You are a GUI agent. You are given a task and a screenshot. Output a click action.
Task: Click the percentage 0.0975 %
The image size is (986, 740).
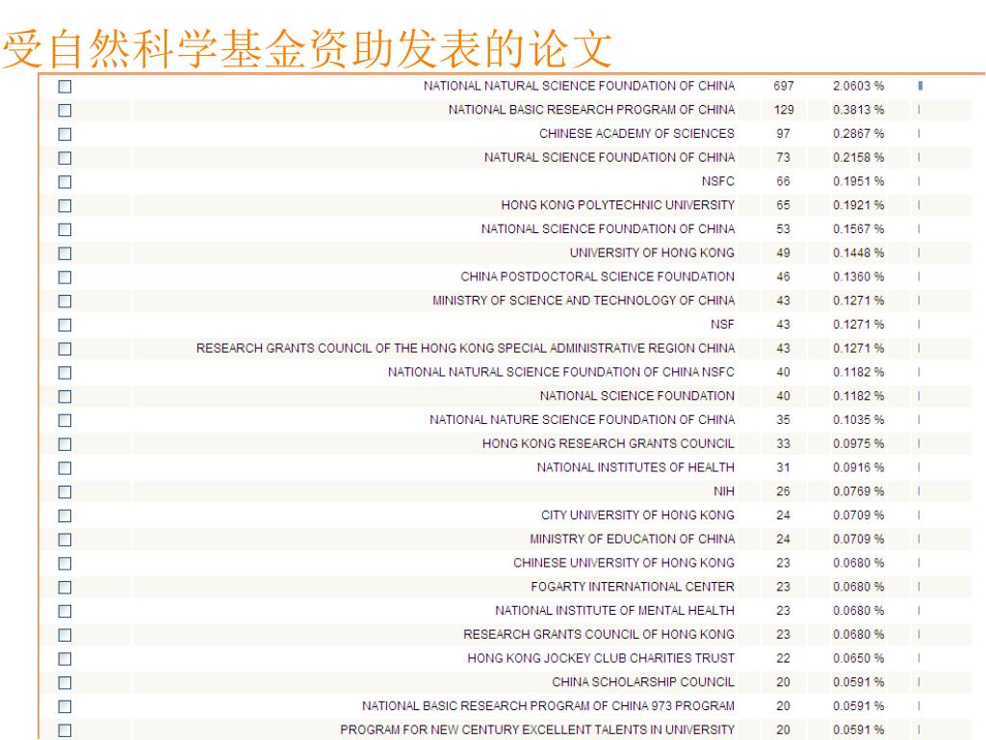point(858,443)
